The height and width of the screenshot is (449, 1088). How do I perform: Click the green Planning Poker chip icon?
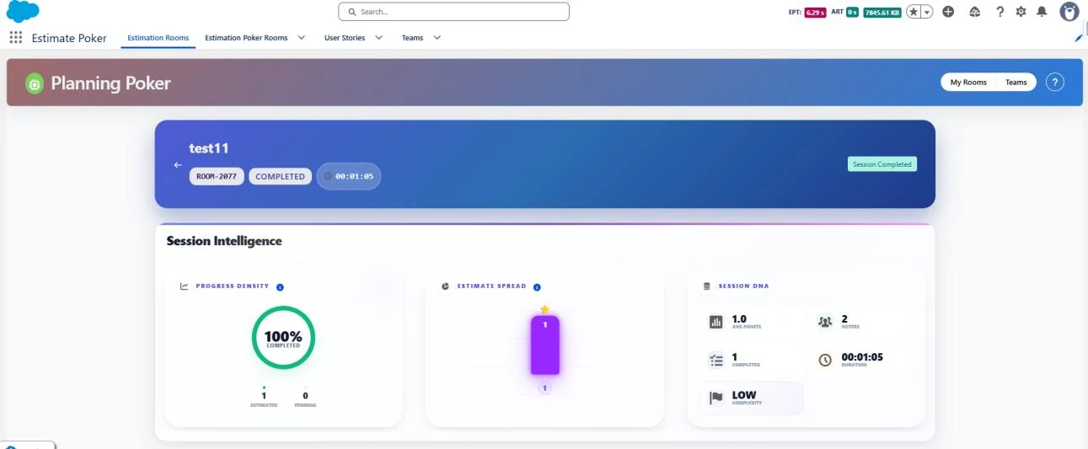point(34,83)
